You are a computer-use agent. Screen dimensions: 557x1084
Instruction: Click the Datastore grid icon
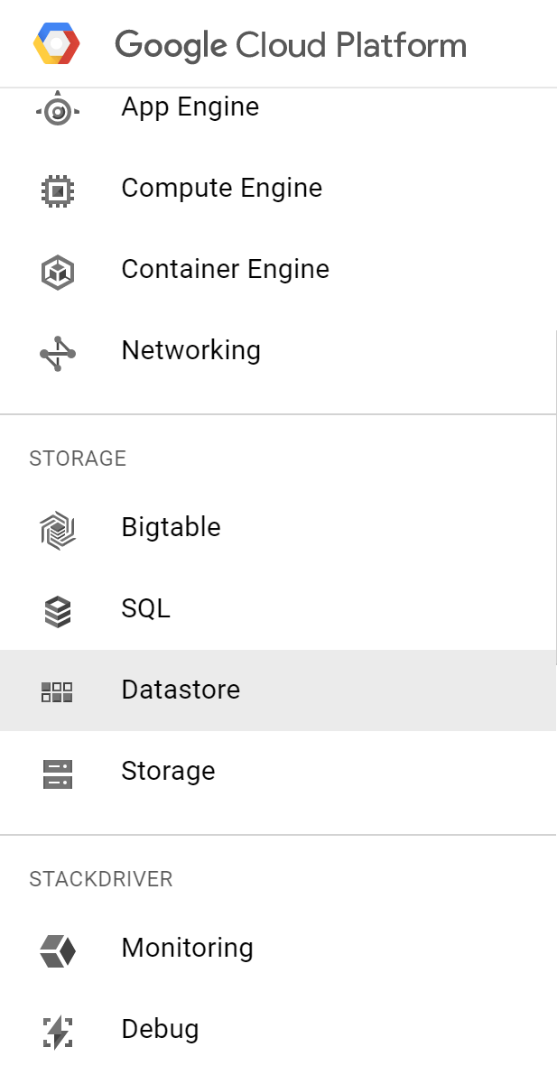pos(58,692)
